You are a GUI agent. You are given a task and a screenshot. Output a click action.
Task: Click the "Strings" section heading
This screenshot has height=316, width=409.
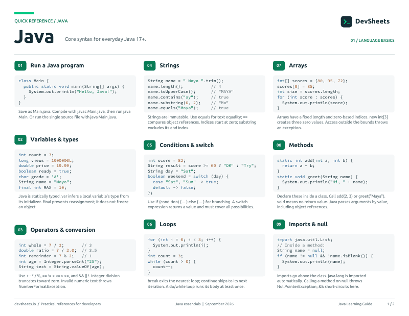[x=169, y=66]
